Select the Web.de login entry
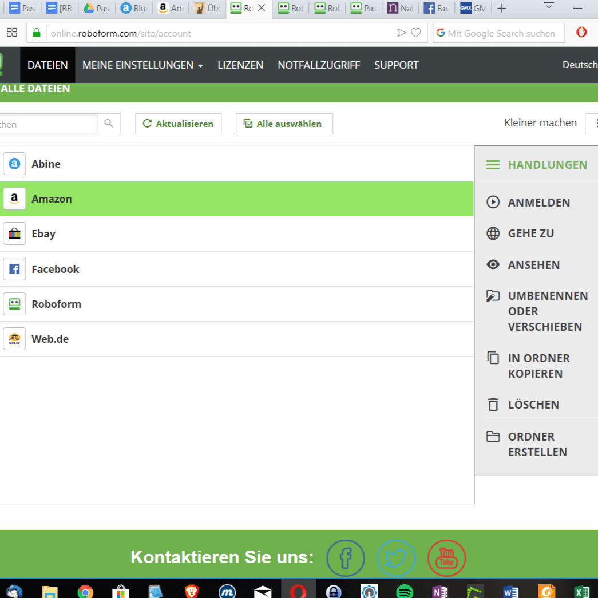Viewport: 598px width, 598px height. point(236,339)
